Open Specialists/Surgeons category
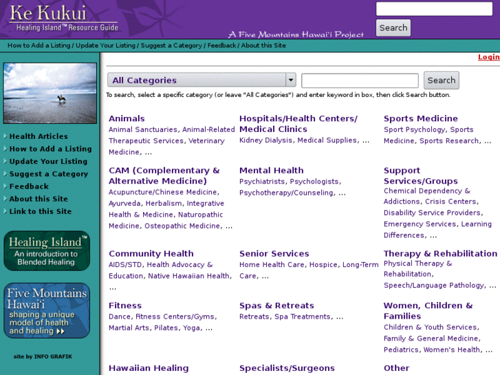Screen dimensions: 500x375 tap(287, 368)
